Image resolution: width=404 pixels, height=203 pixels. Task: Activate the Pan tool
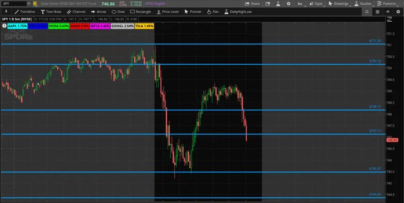coord(213,12)
